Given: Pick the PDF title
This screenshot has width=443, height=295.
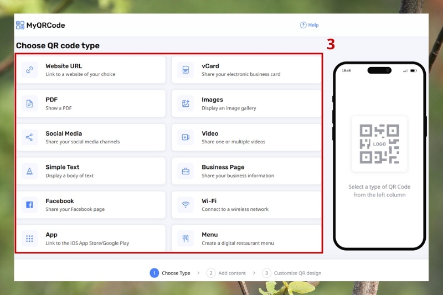Looking at the screenshot, I should tap(51, 100).
